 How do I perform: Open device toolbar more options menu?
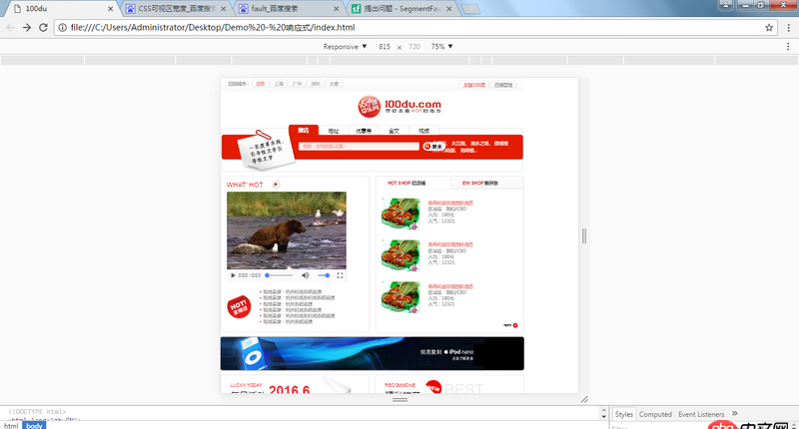788,46
